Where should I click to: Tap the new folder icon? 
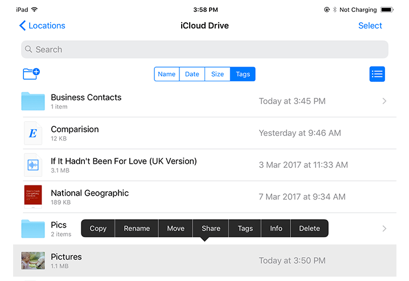click(31, 74)
